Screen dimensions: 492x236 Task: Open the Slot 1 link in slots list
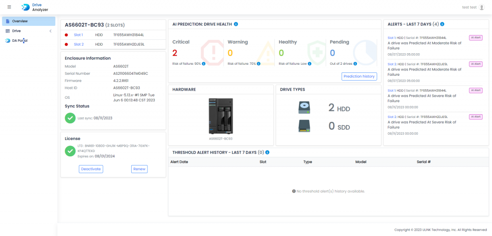pos(78,35)
